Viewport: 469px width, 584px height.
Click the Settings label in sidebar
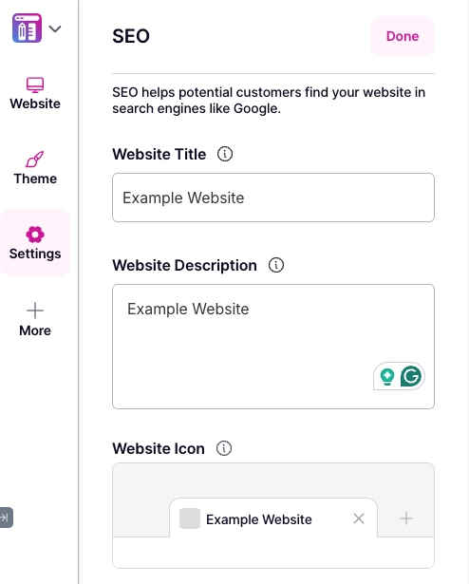[x=35, y=254]
